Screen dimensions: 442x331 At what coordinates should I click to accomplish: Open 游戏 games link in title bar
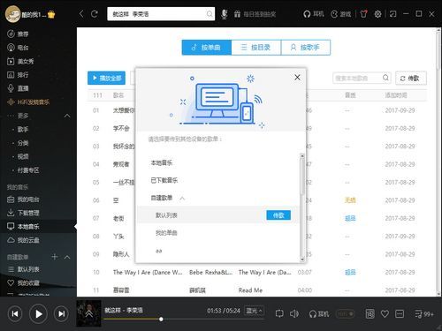click(340, 14)
